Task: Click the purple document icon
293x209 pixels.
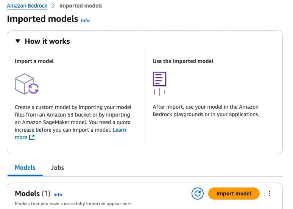Action: 159,79
